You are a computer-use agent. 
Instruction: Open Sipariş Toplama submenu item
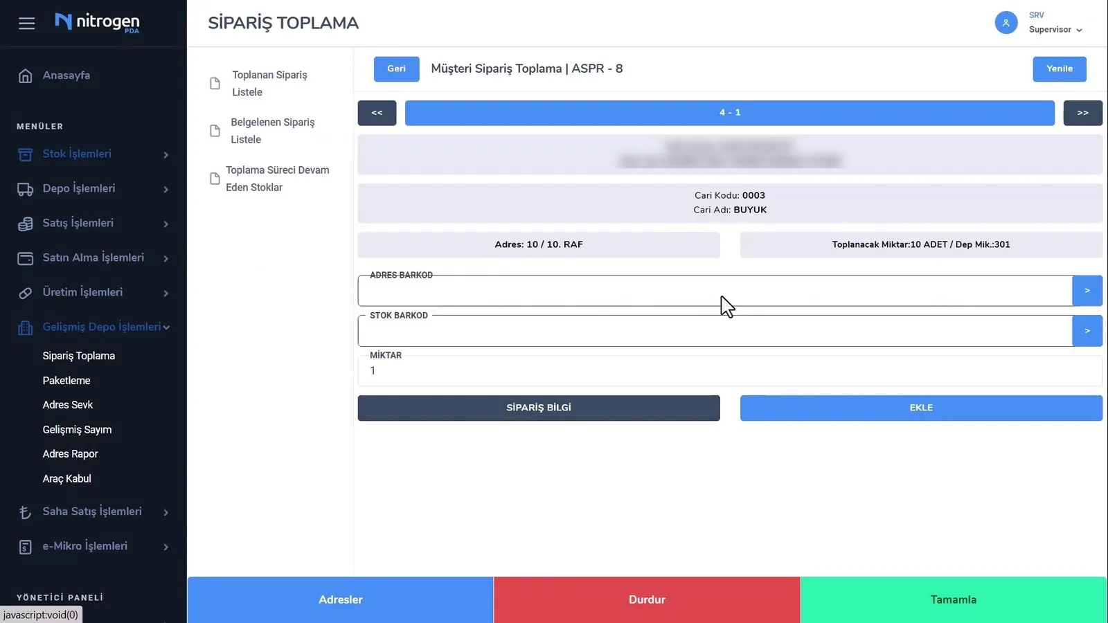(79, 356)
